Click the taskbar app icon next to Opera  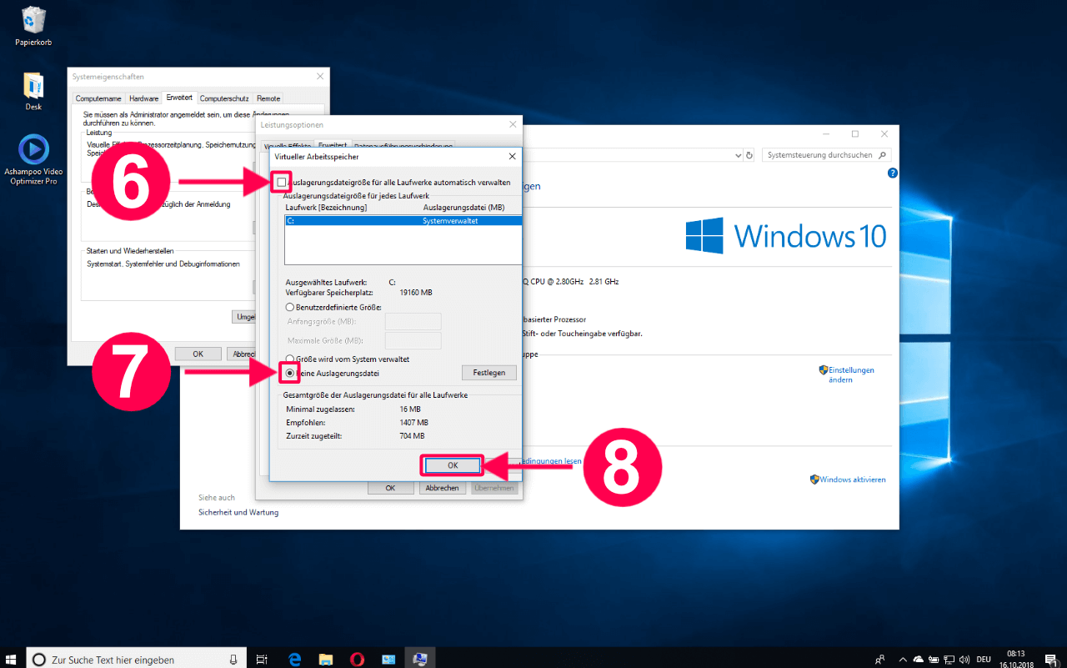tap(388, 659)
